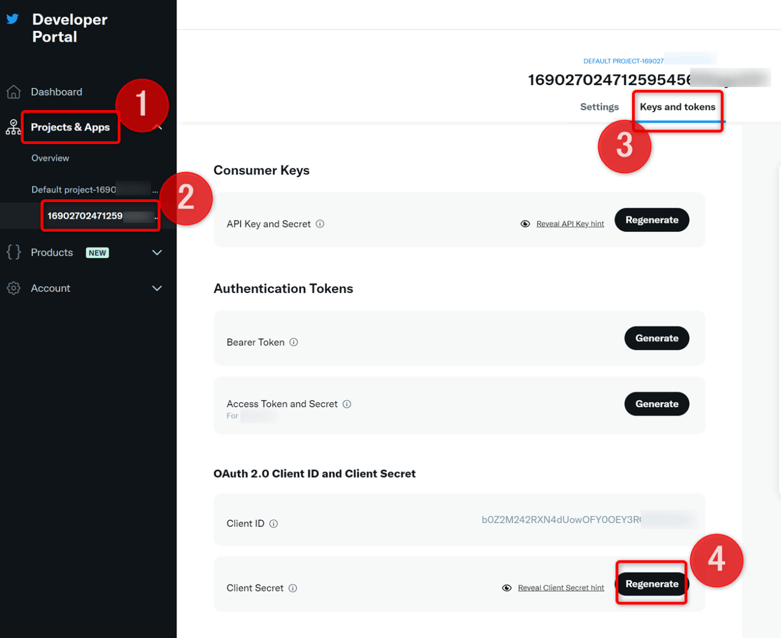The height and width of the screenshot is (638, 781).
Task: Select app 16902702471259 in sidebar
Action: click(102, 216)
